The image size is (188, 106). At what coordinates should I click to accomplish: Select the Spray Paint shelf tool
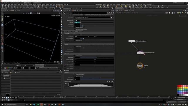38,6
